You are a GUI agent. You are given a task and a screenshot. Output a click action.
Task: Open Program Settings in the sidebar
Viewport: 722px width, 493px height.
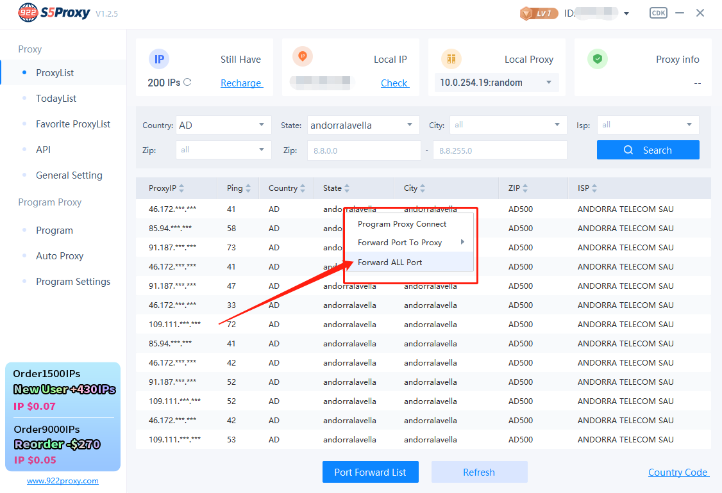73,282
